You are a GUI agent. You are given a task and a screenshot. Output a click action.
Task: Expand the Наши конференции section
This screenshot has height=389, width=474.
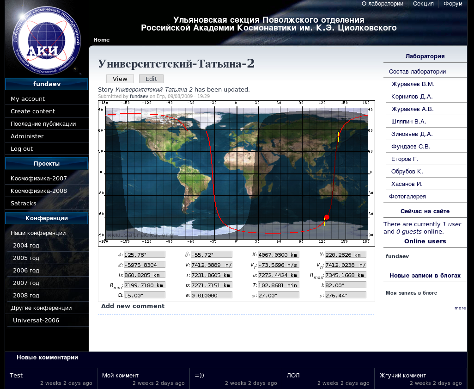38,233
